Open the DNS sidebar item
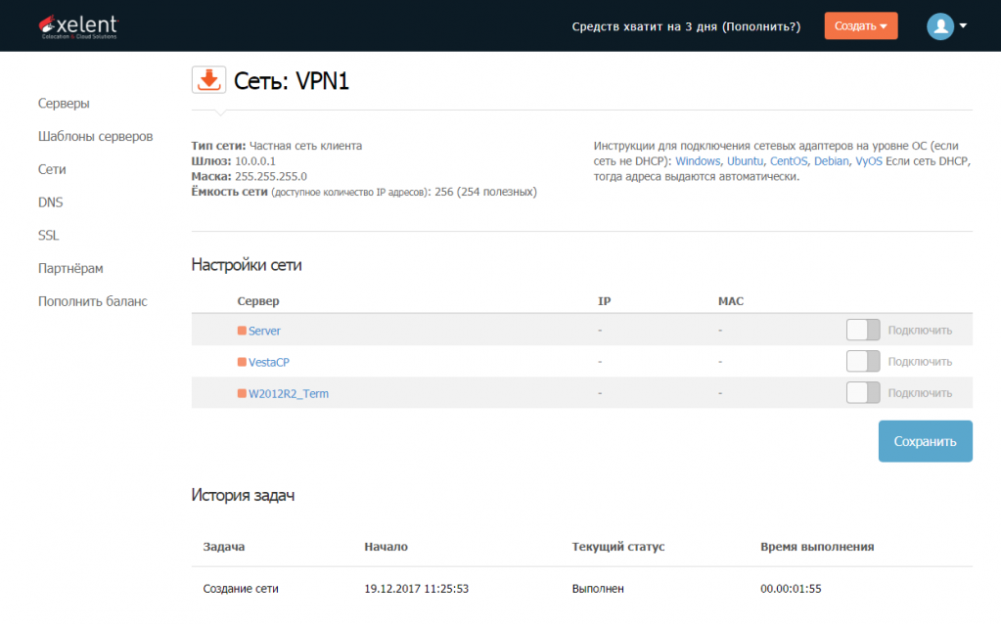This screenshot has height=624, width=1001. coord(51,202)
